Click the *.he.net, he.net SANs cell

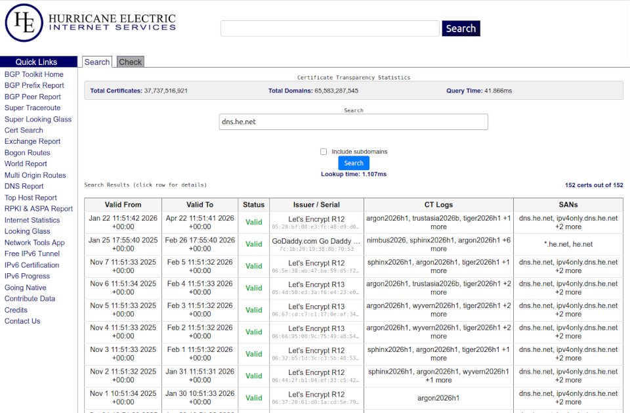[x=568, y=244]
